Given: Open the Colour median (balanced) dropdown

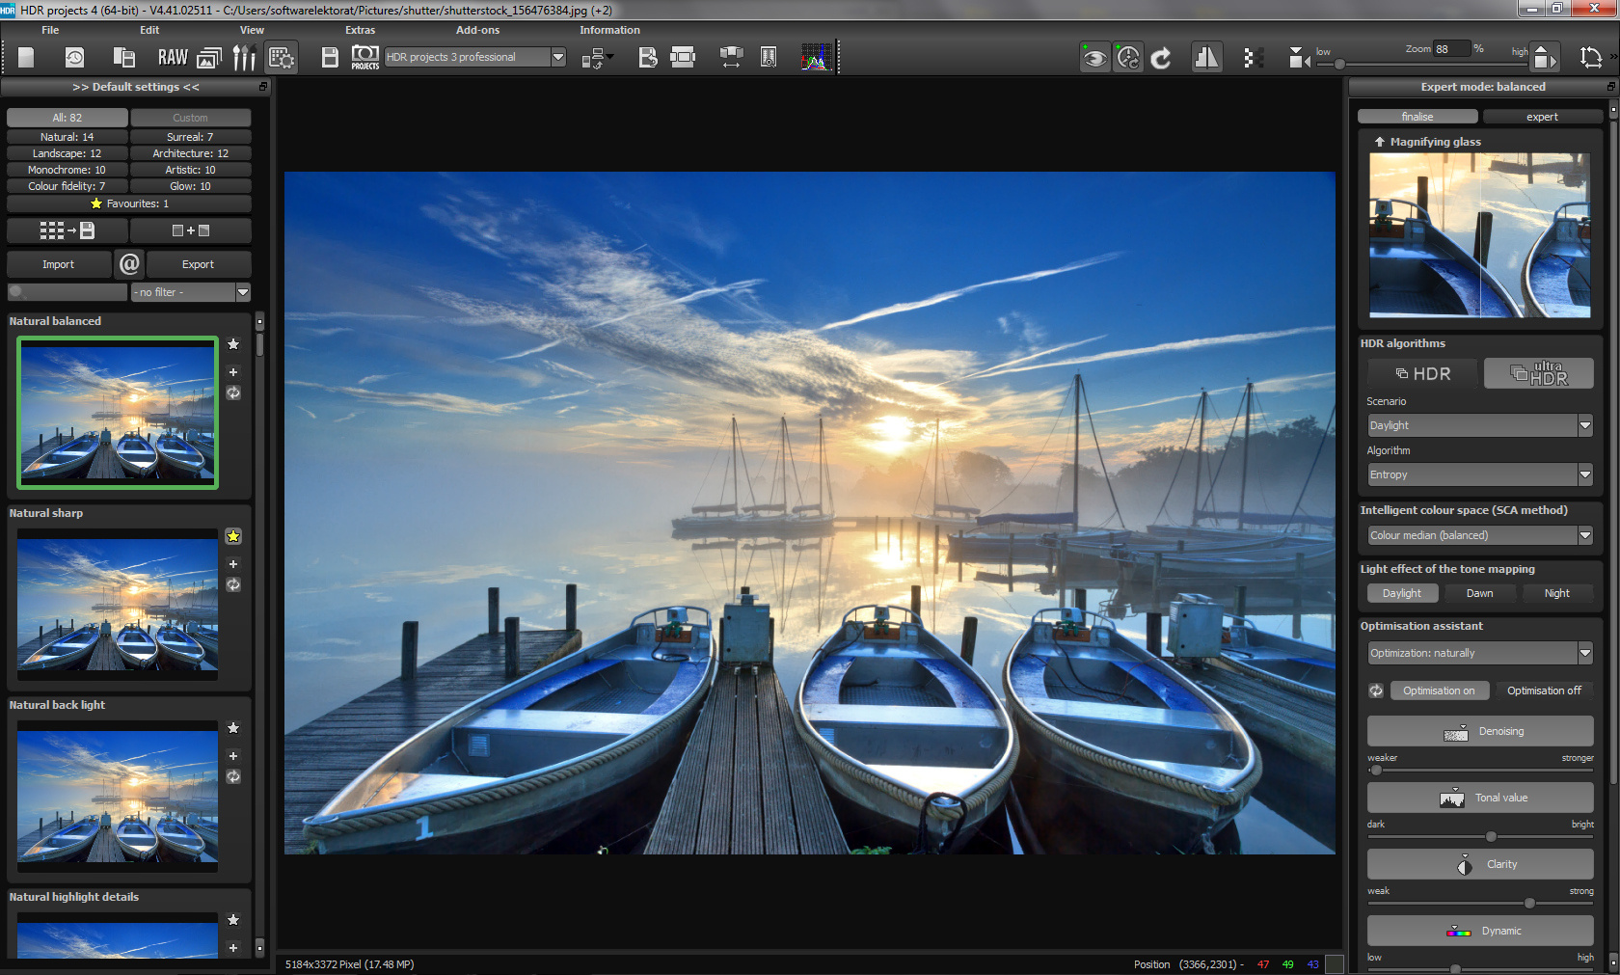Looking at the screenshot, I should pyautogui.click(x=1480, y=535).
